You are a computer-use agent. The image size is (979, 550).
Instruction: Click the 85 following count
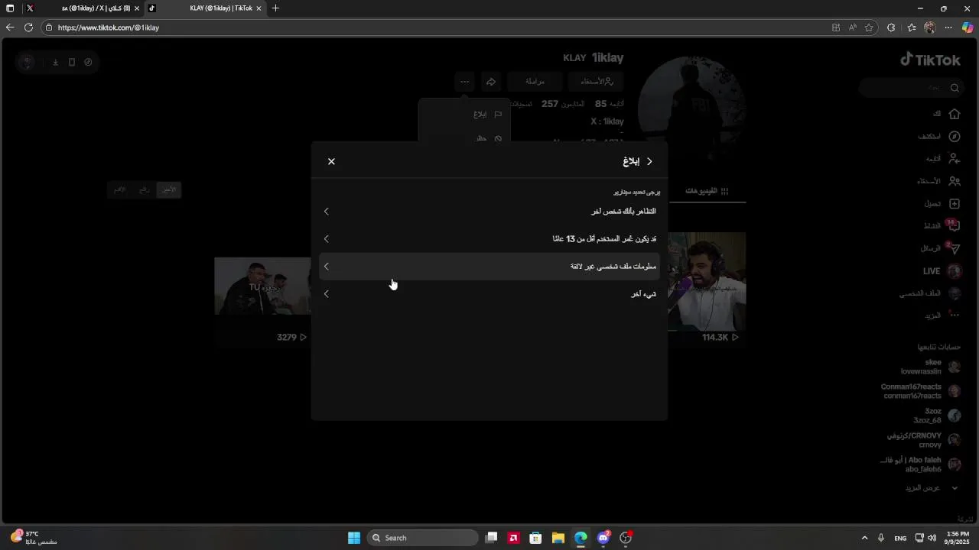[610, 104]
